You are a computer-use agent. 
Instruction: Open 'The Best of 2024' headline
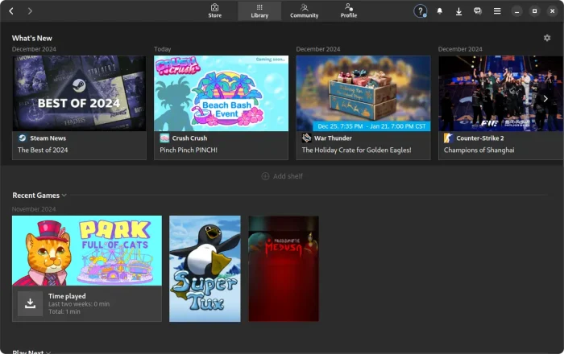[43, 150]
